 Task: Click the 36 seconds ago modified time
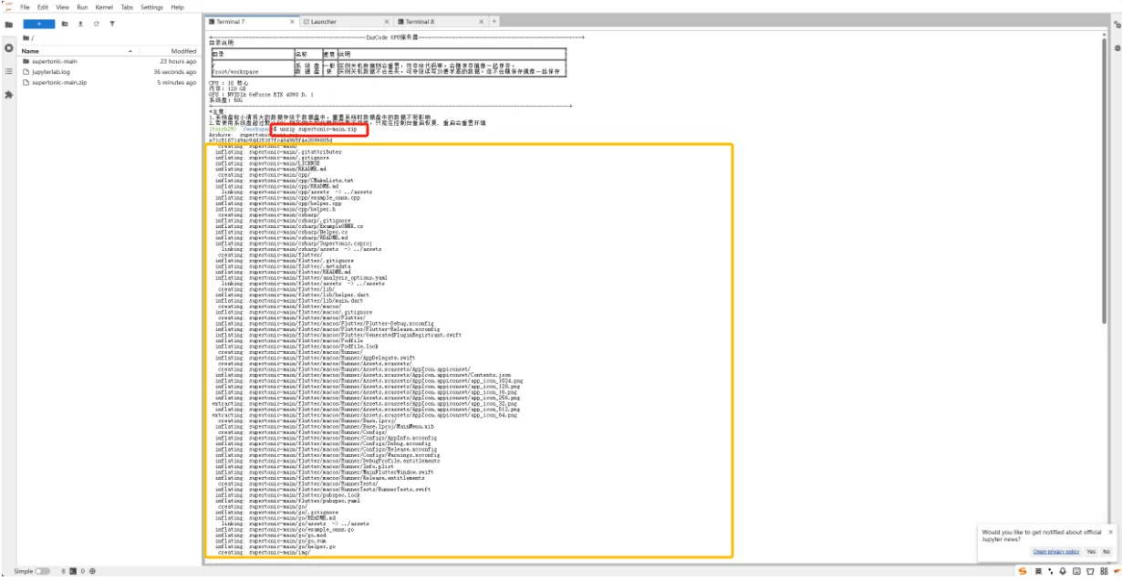(175, 72)
